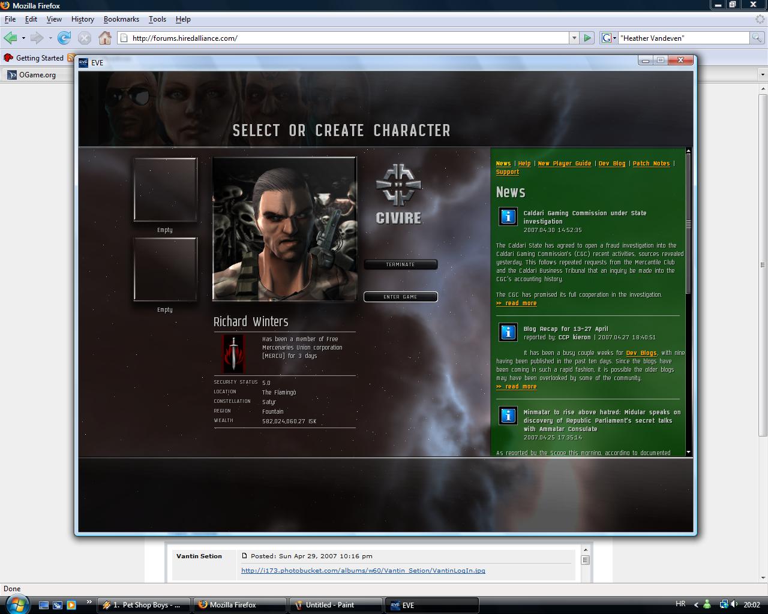Open the File menu in Firefox
Screen dimensions: 768x614
pos(10,19)
